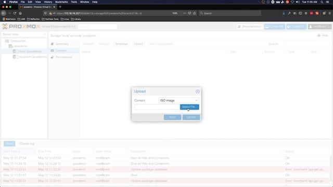The image size is (333, 187).
Task: Open the Documentation link
Action: point(249,26)
